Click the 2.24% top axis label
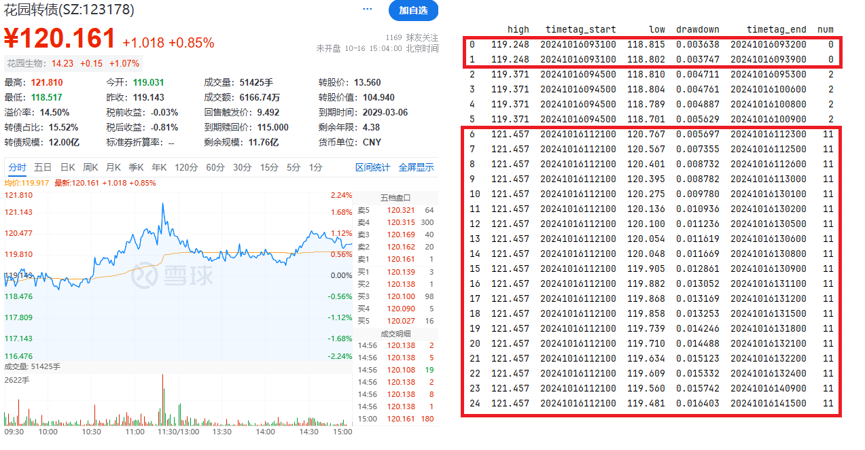Image resolution: width=865 pixels, height=450 pixels. 342,195
